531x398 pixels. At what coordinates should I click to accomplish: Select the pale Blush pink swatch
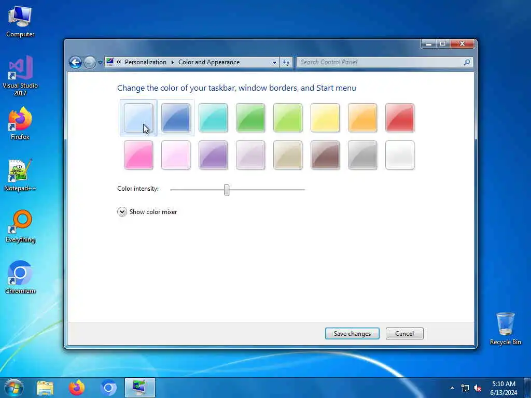click(x=176, y=155)
